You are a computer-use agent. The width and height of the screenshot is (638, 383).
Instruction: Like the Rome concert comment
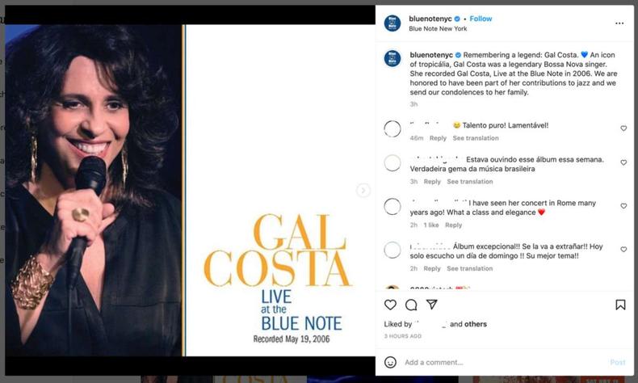tap(623, 206)
